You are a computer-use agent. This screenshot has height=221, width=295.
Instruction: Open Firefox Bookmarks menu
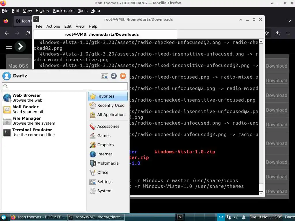pyautogui.click(x=64, y=11)
